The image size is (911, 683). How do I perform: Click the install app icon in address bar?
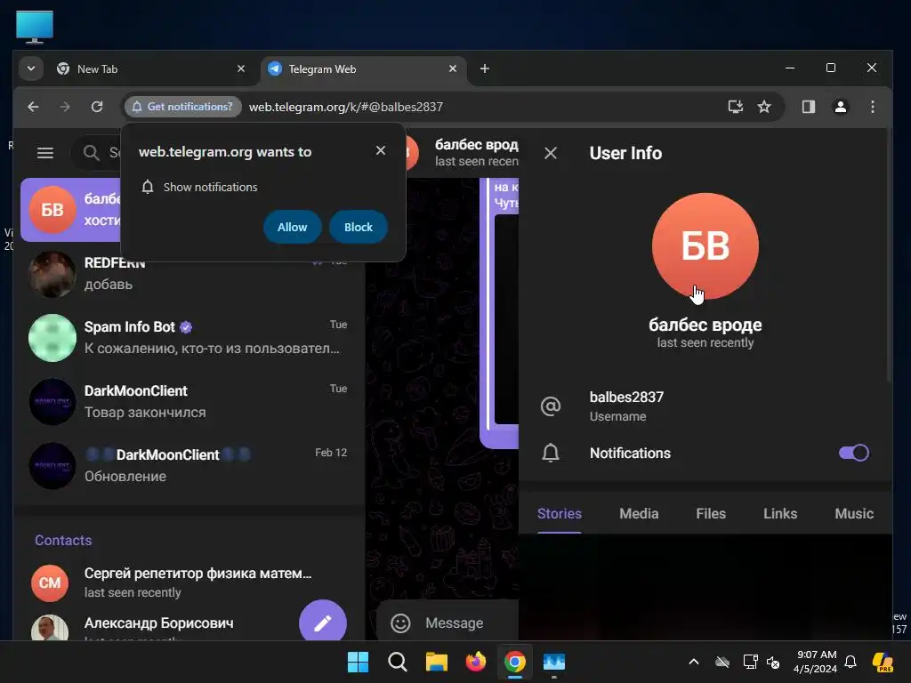click(x=736, y=107)
